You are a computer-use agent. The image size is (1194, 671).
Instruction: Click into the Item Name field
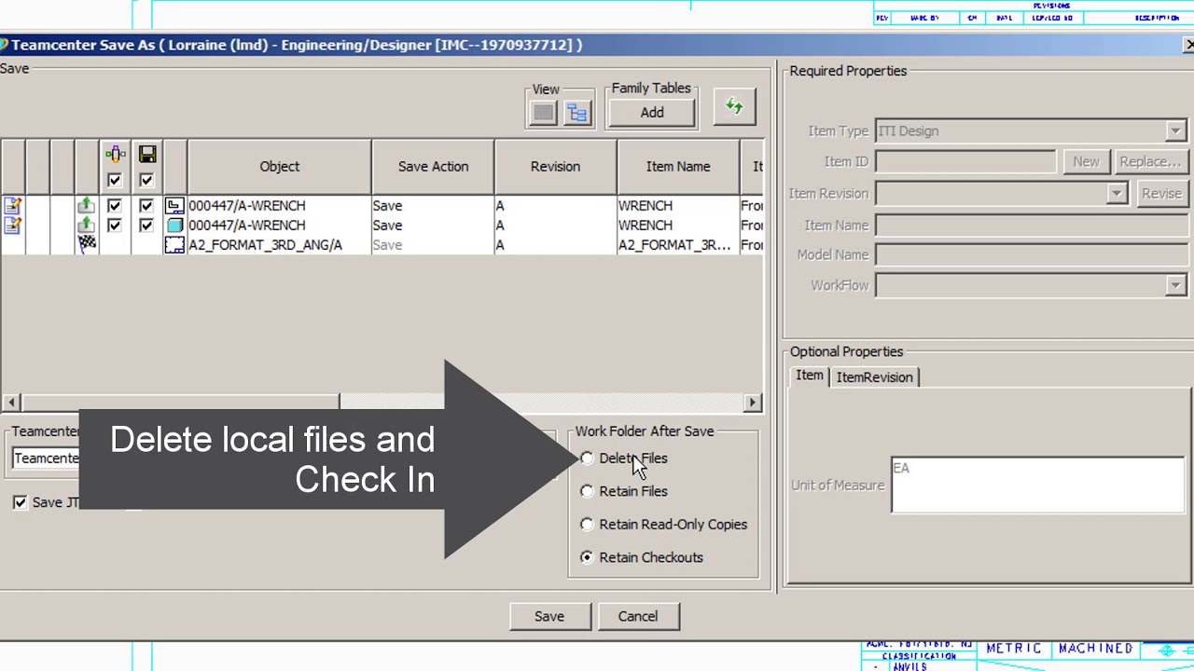point(1031,226)
